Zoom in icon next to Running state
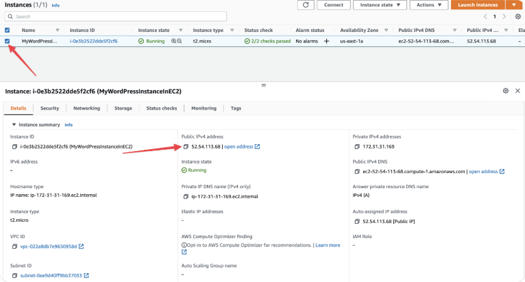The image size is (525, 282). (174, 41)
